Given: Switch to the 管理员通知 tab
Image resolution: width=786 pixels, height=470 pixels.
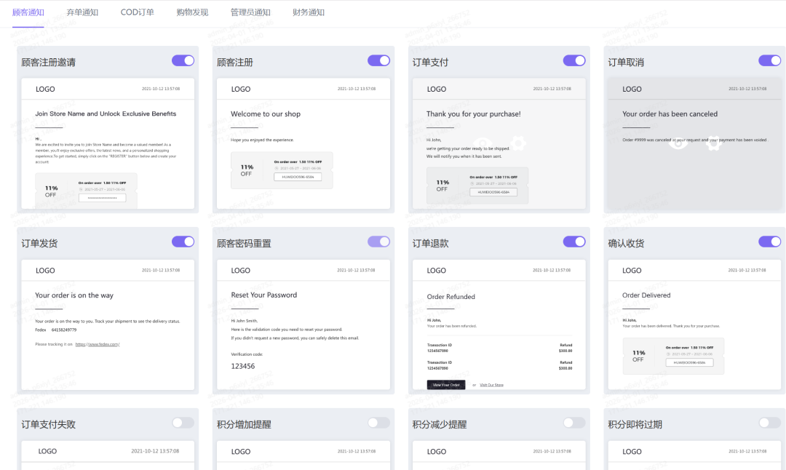Looking at the screenshot, I should coord(250,12).
